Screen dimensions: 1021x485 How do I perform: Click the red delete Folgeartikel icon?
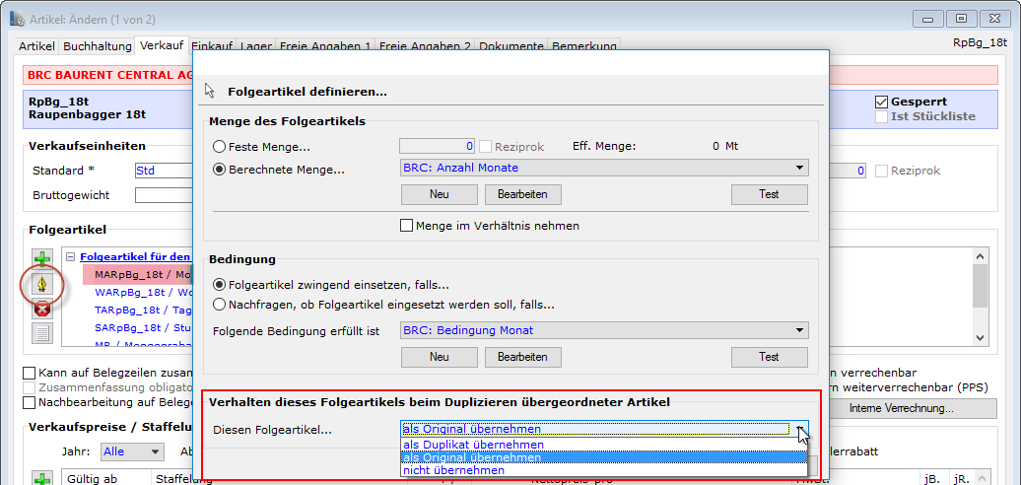(x=42, y=309)
